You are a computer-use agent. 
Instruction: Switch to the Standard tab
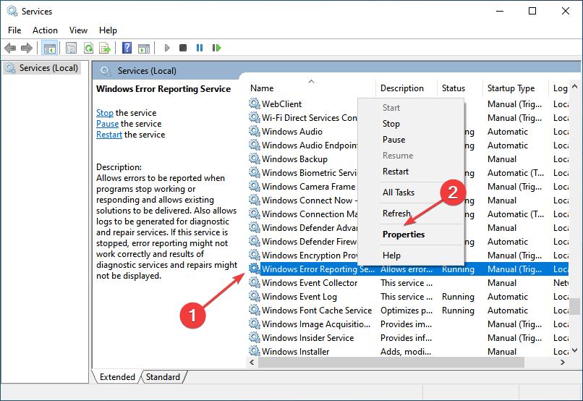163,377
